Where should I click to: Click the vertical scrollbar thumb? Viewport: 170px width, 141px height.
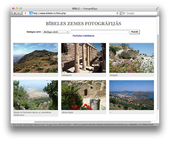click(x=158, y=72)
